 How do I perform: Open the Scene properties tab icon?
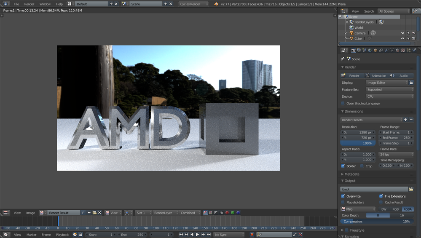click(365, 50)
